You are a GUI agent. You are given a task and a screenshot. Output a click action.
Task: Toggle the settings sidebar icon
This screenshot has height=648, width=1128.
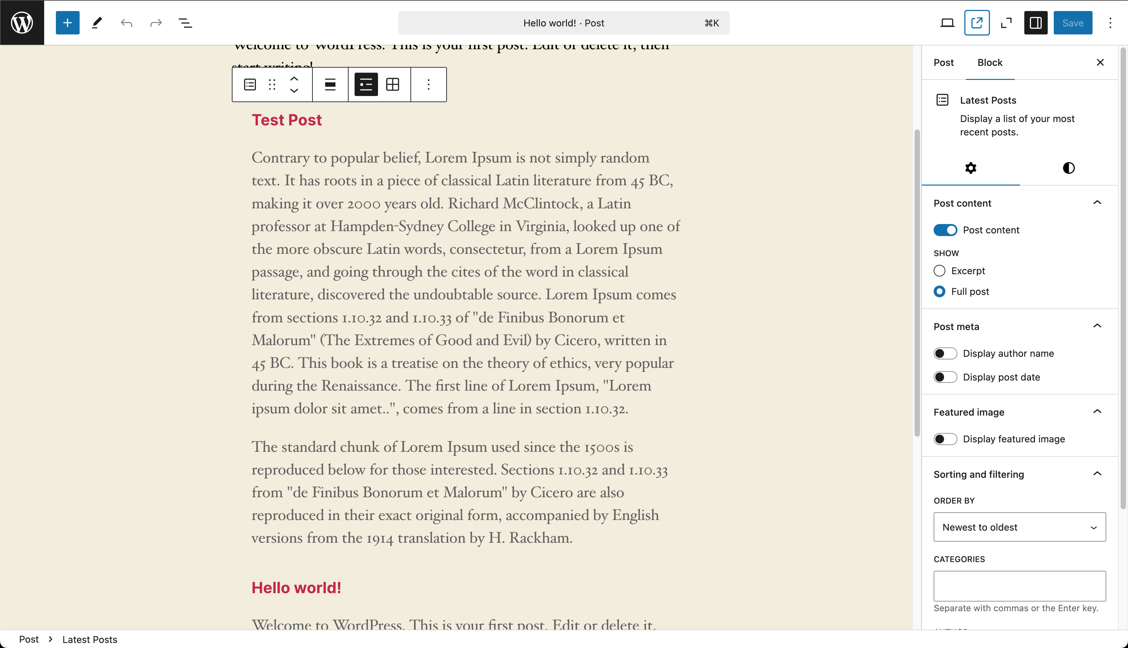[x=1035, y=23]
